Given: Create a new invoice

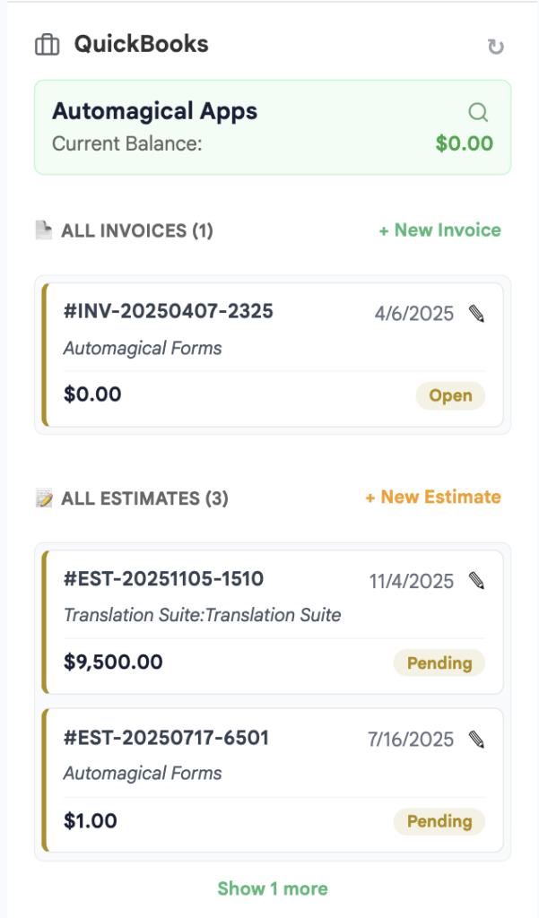Looking at the screenshot, I should [x=439, y=230].
